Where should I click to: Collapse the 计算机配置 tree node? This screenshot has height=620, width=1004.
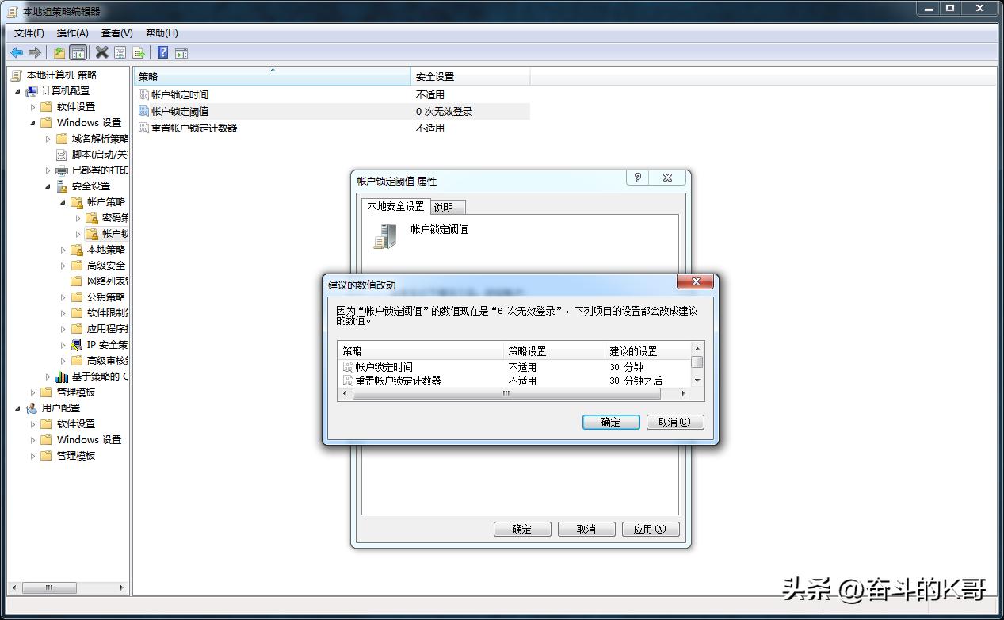(17, 90)
